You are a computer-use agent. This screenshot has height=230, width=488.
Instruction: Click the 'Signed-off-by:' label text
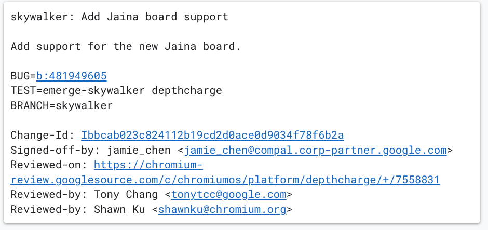point(56,151)
